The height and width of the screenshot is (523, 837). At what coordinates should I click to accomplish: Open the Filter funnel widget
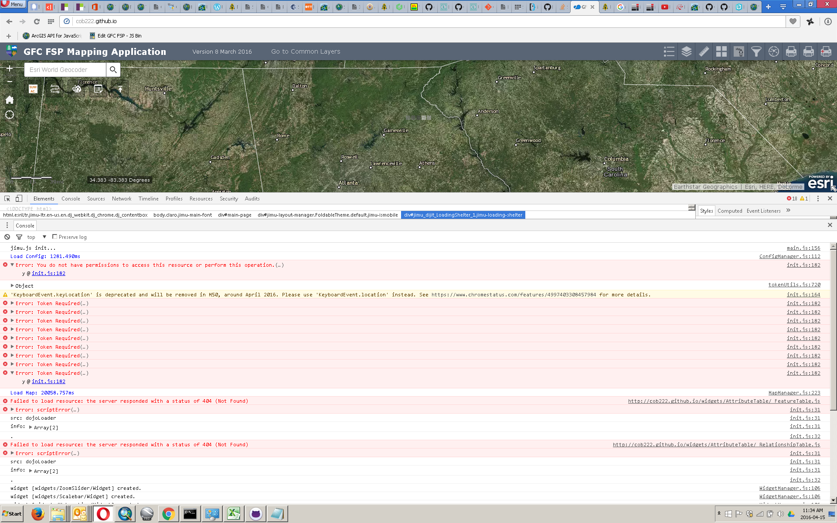tap(756, 51)
